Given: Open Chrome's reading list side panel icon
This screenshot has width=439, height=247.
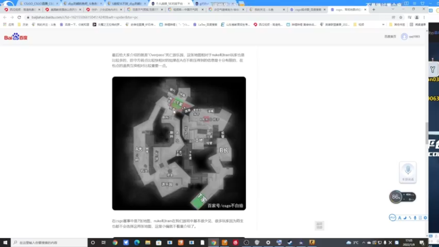Looking at the screenshot, I should pyautogui.click(x=409, y=18).
